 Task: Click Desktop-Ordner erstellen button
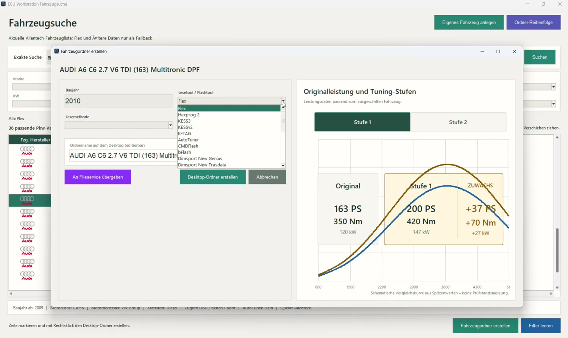click(x=213, y=177)
